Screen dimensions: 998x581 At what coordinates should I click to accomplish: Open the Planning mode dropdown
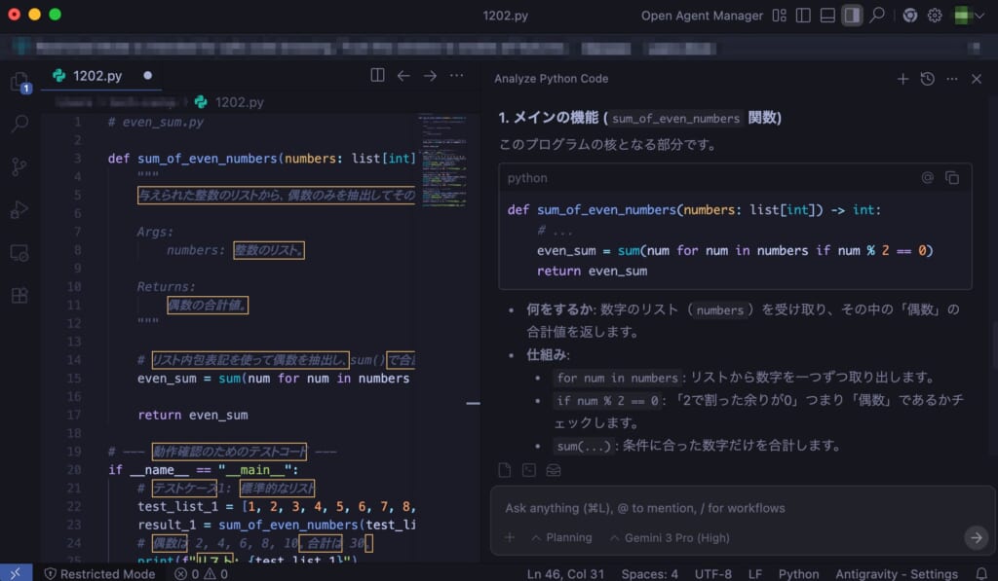tap(563, 536)
